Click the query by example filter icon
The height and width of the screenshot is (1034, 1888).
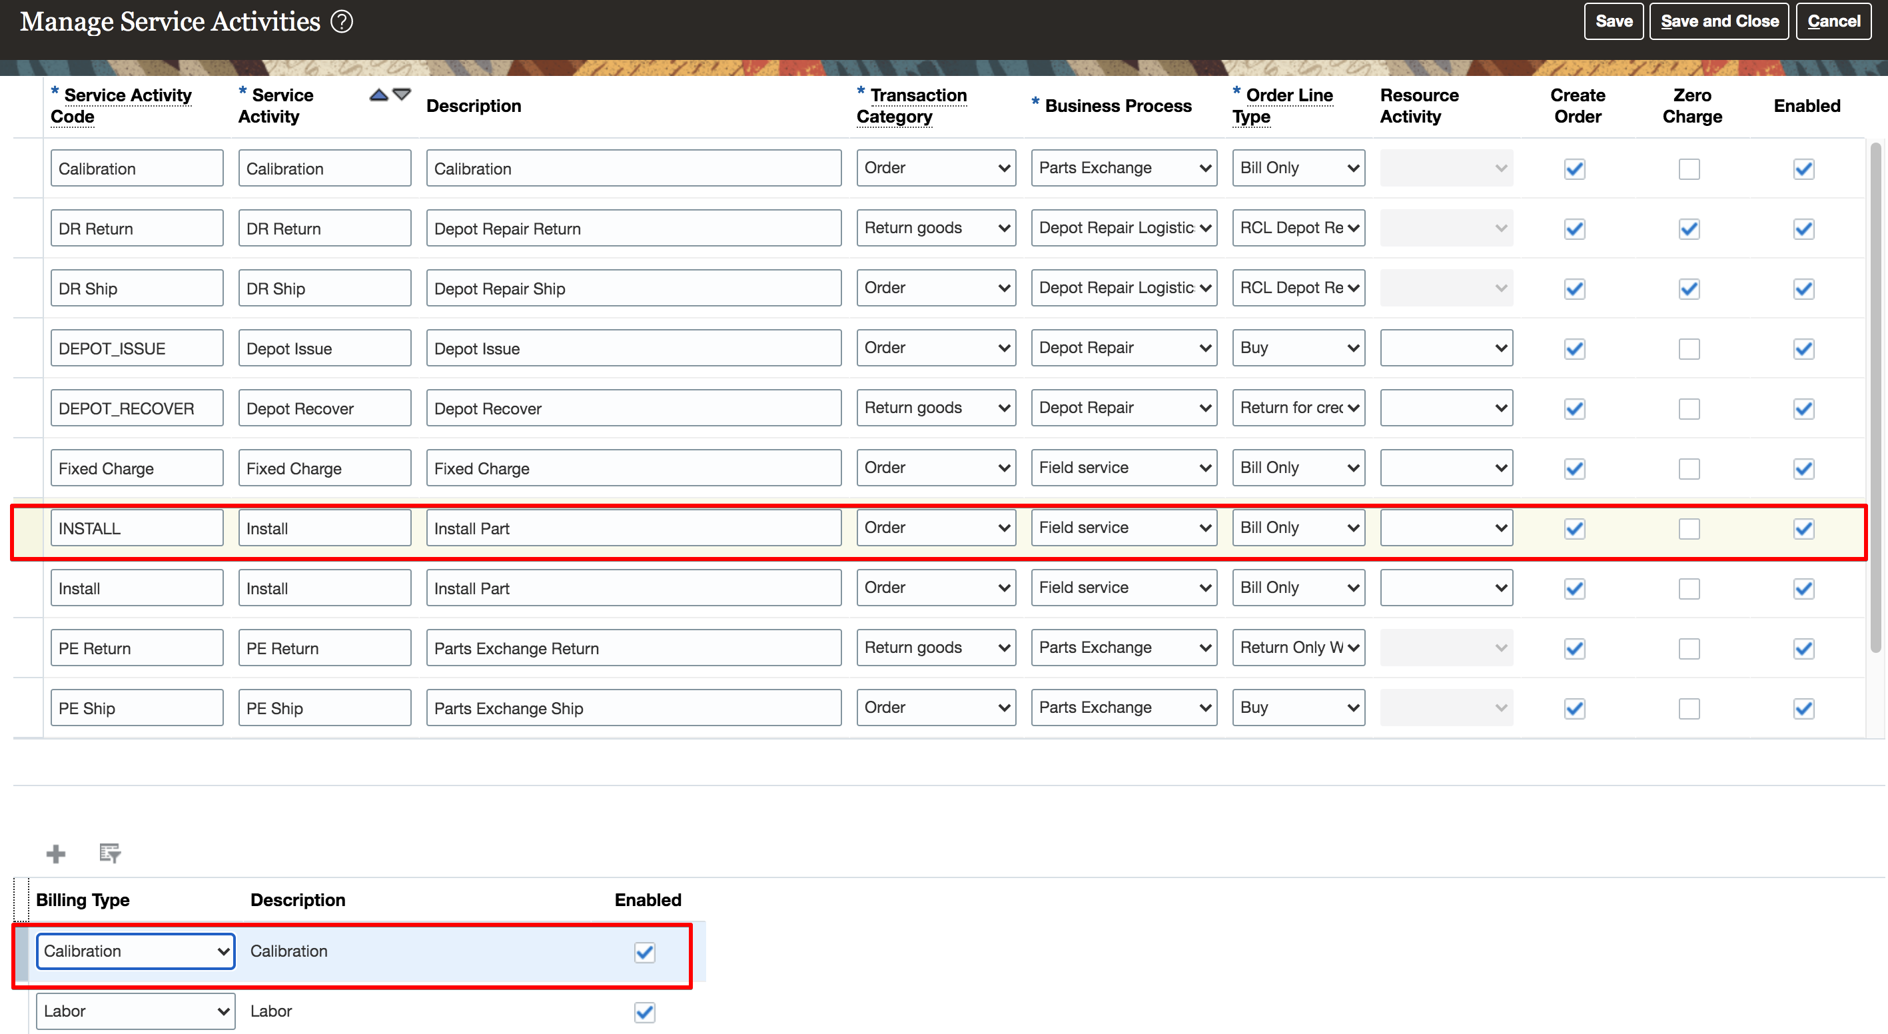click(109, 853)
